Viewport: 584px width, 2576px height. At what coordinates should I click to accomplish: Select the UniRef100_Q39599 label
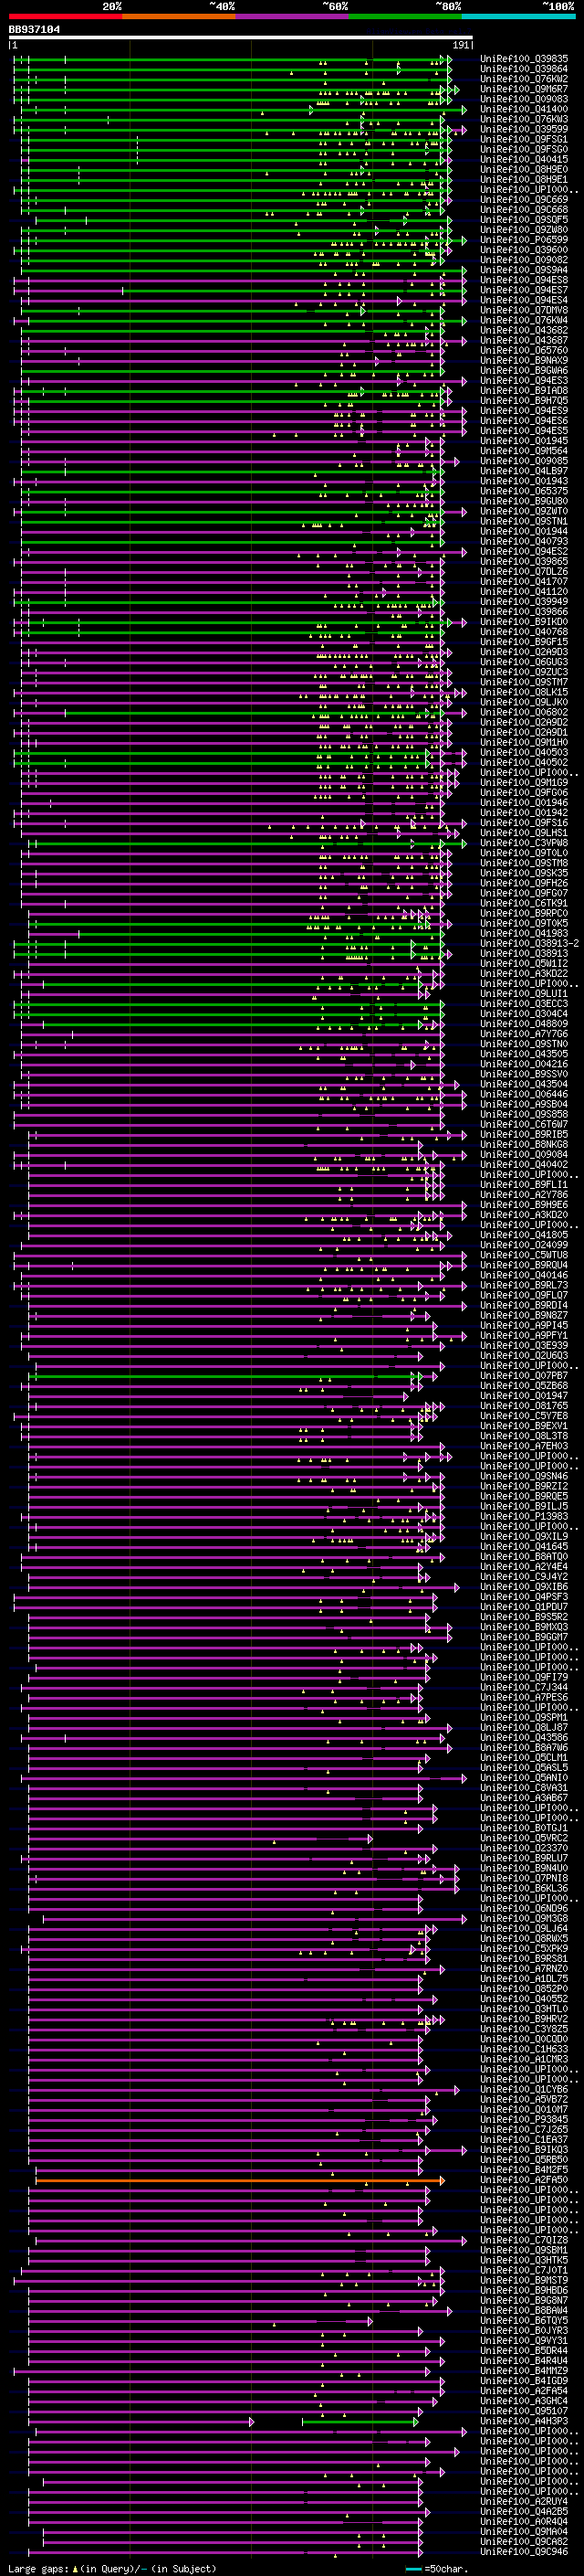pos(524,129)
